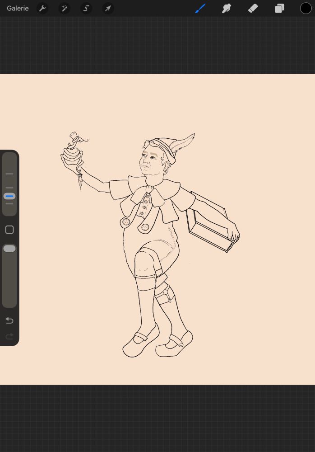Image resolution: width=315 pixels, height=452 pixels.
Task: Open the Actions wrench menu
Action: [42, 8]
